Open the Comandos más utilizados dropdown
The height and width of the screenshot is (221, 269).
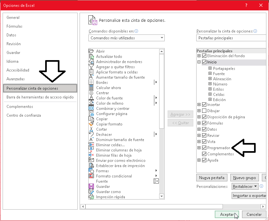[127, 38]
